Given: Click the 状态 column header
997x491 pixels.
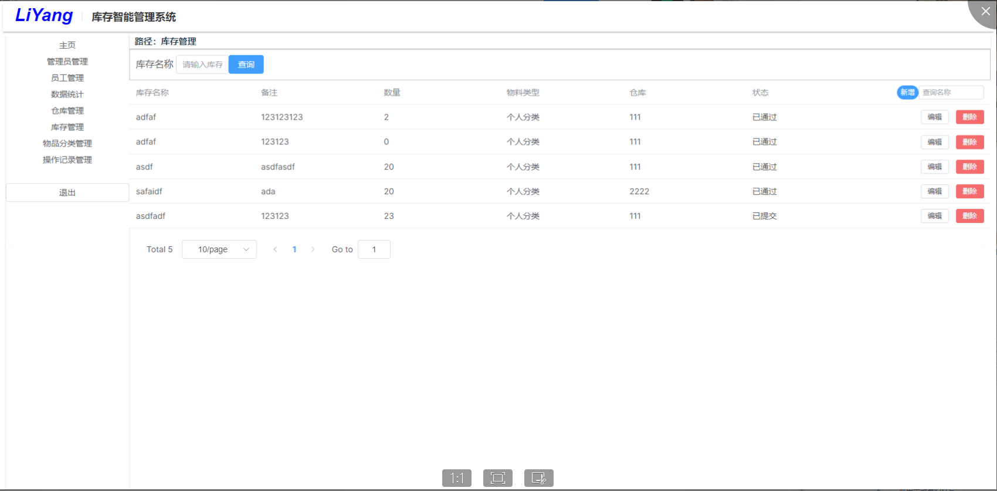Looking at the screenshot, I should [x=761, y=93].
